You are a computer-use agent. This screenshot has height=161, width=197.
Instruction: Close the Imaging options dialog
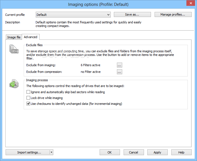191,3
